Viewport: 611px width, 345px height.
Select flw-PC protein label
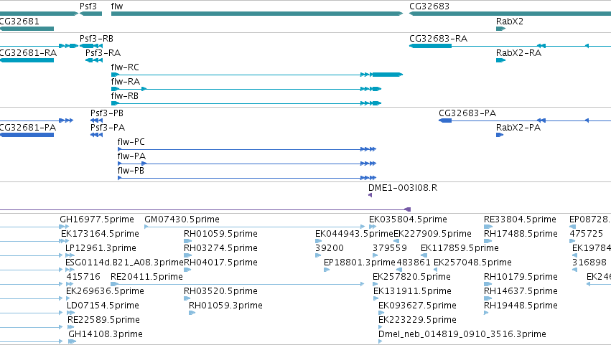coord(131,142)
